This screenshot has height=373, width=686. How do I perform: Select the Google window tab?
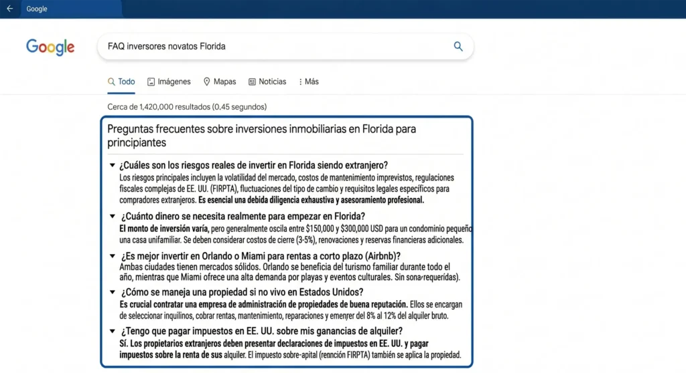point(71,9)
